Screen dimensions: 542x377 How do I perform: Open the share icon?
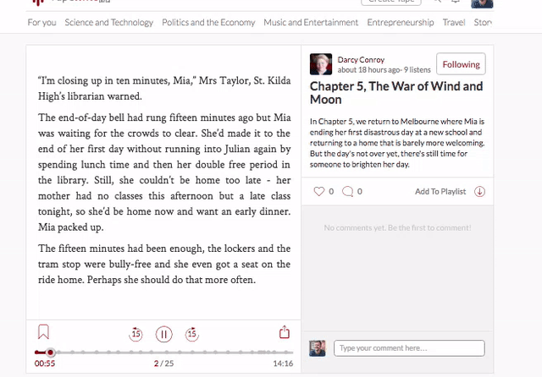285,332
